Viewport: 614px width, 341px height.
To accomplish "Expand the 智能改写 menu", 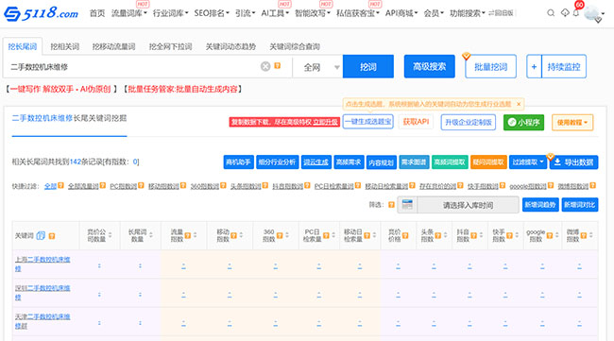I will click(313, 13).
